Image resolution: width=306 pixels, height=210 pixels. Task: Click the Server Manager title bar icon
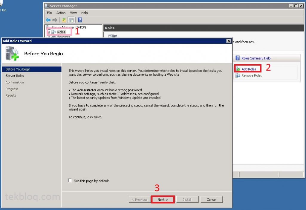pos(47,6)
